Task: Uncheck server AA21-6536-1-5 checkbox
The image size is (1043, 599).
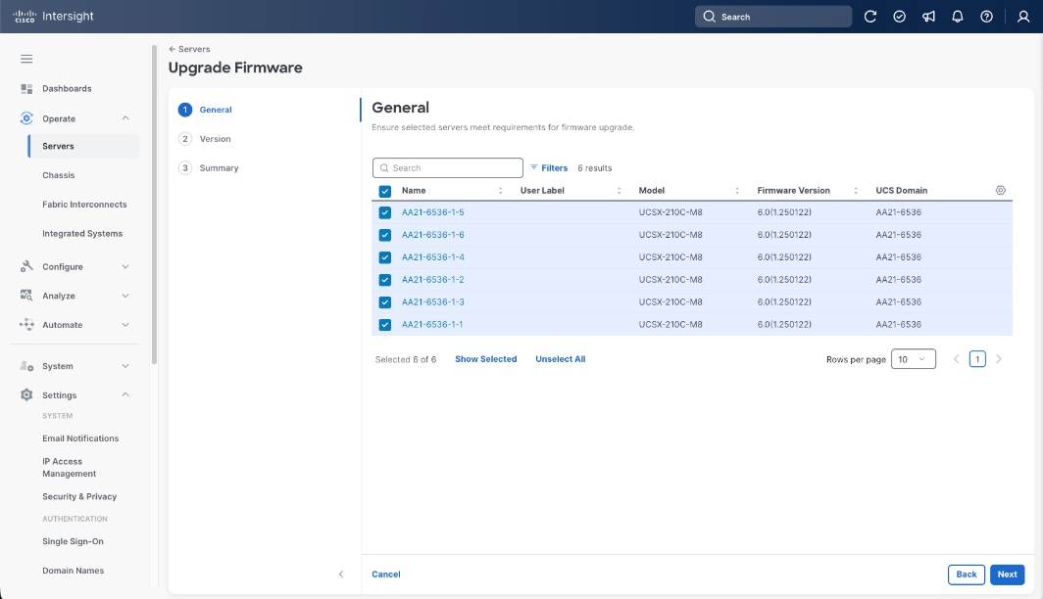Action: click(384, 212)
